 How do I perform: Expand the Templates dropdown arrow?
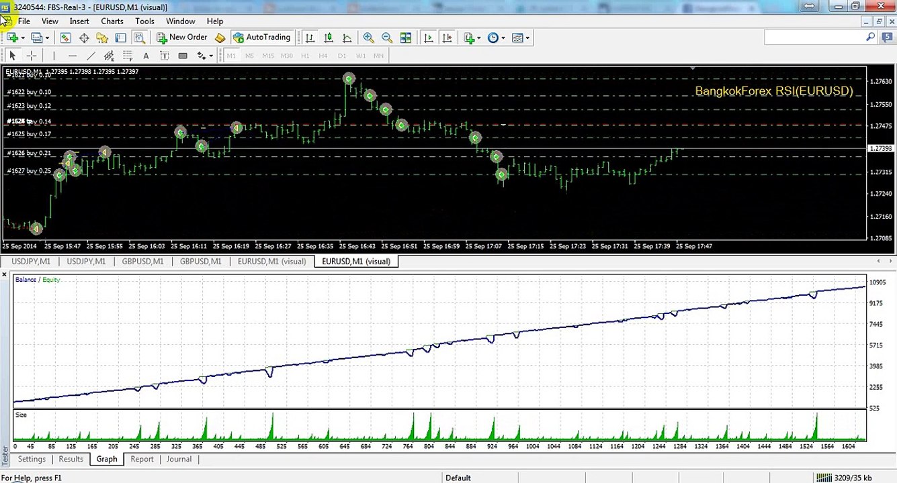(527, 38)
